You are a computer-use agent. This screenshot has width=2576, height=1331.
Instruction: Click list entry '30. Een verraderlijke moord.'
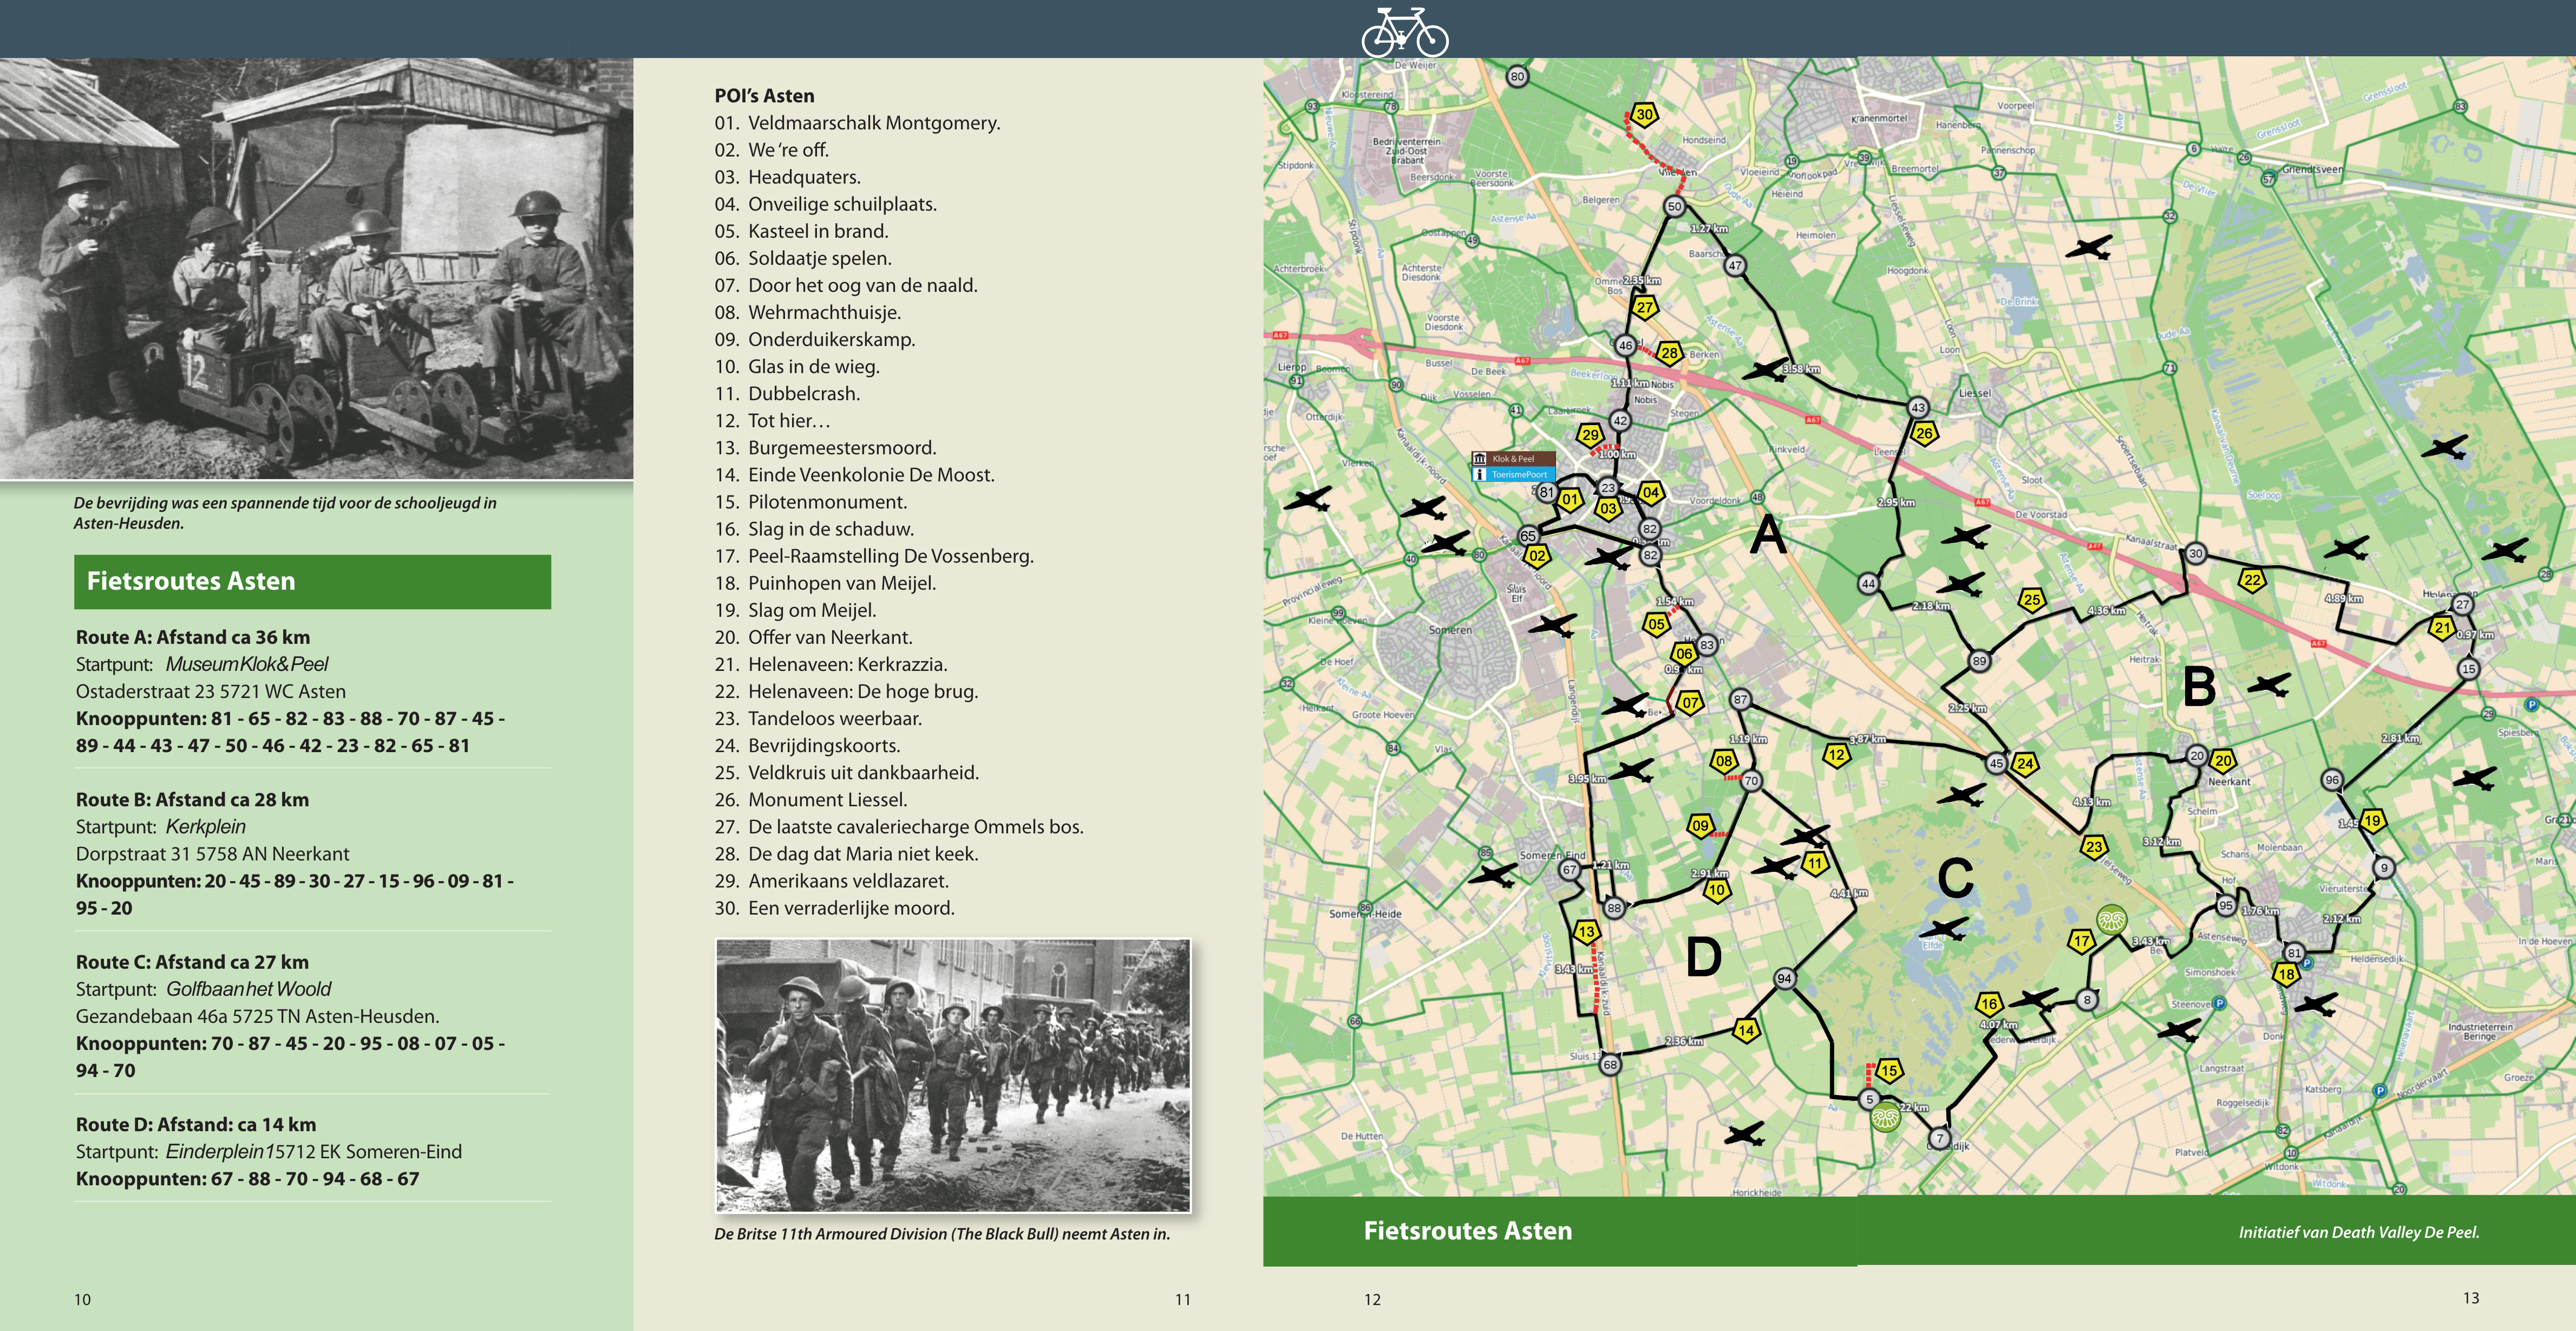(x=835, y=908)
